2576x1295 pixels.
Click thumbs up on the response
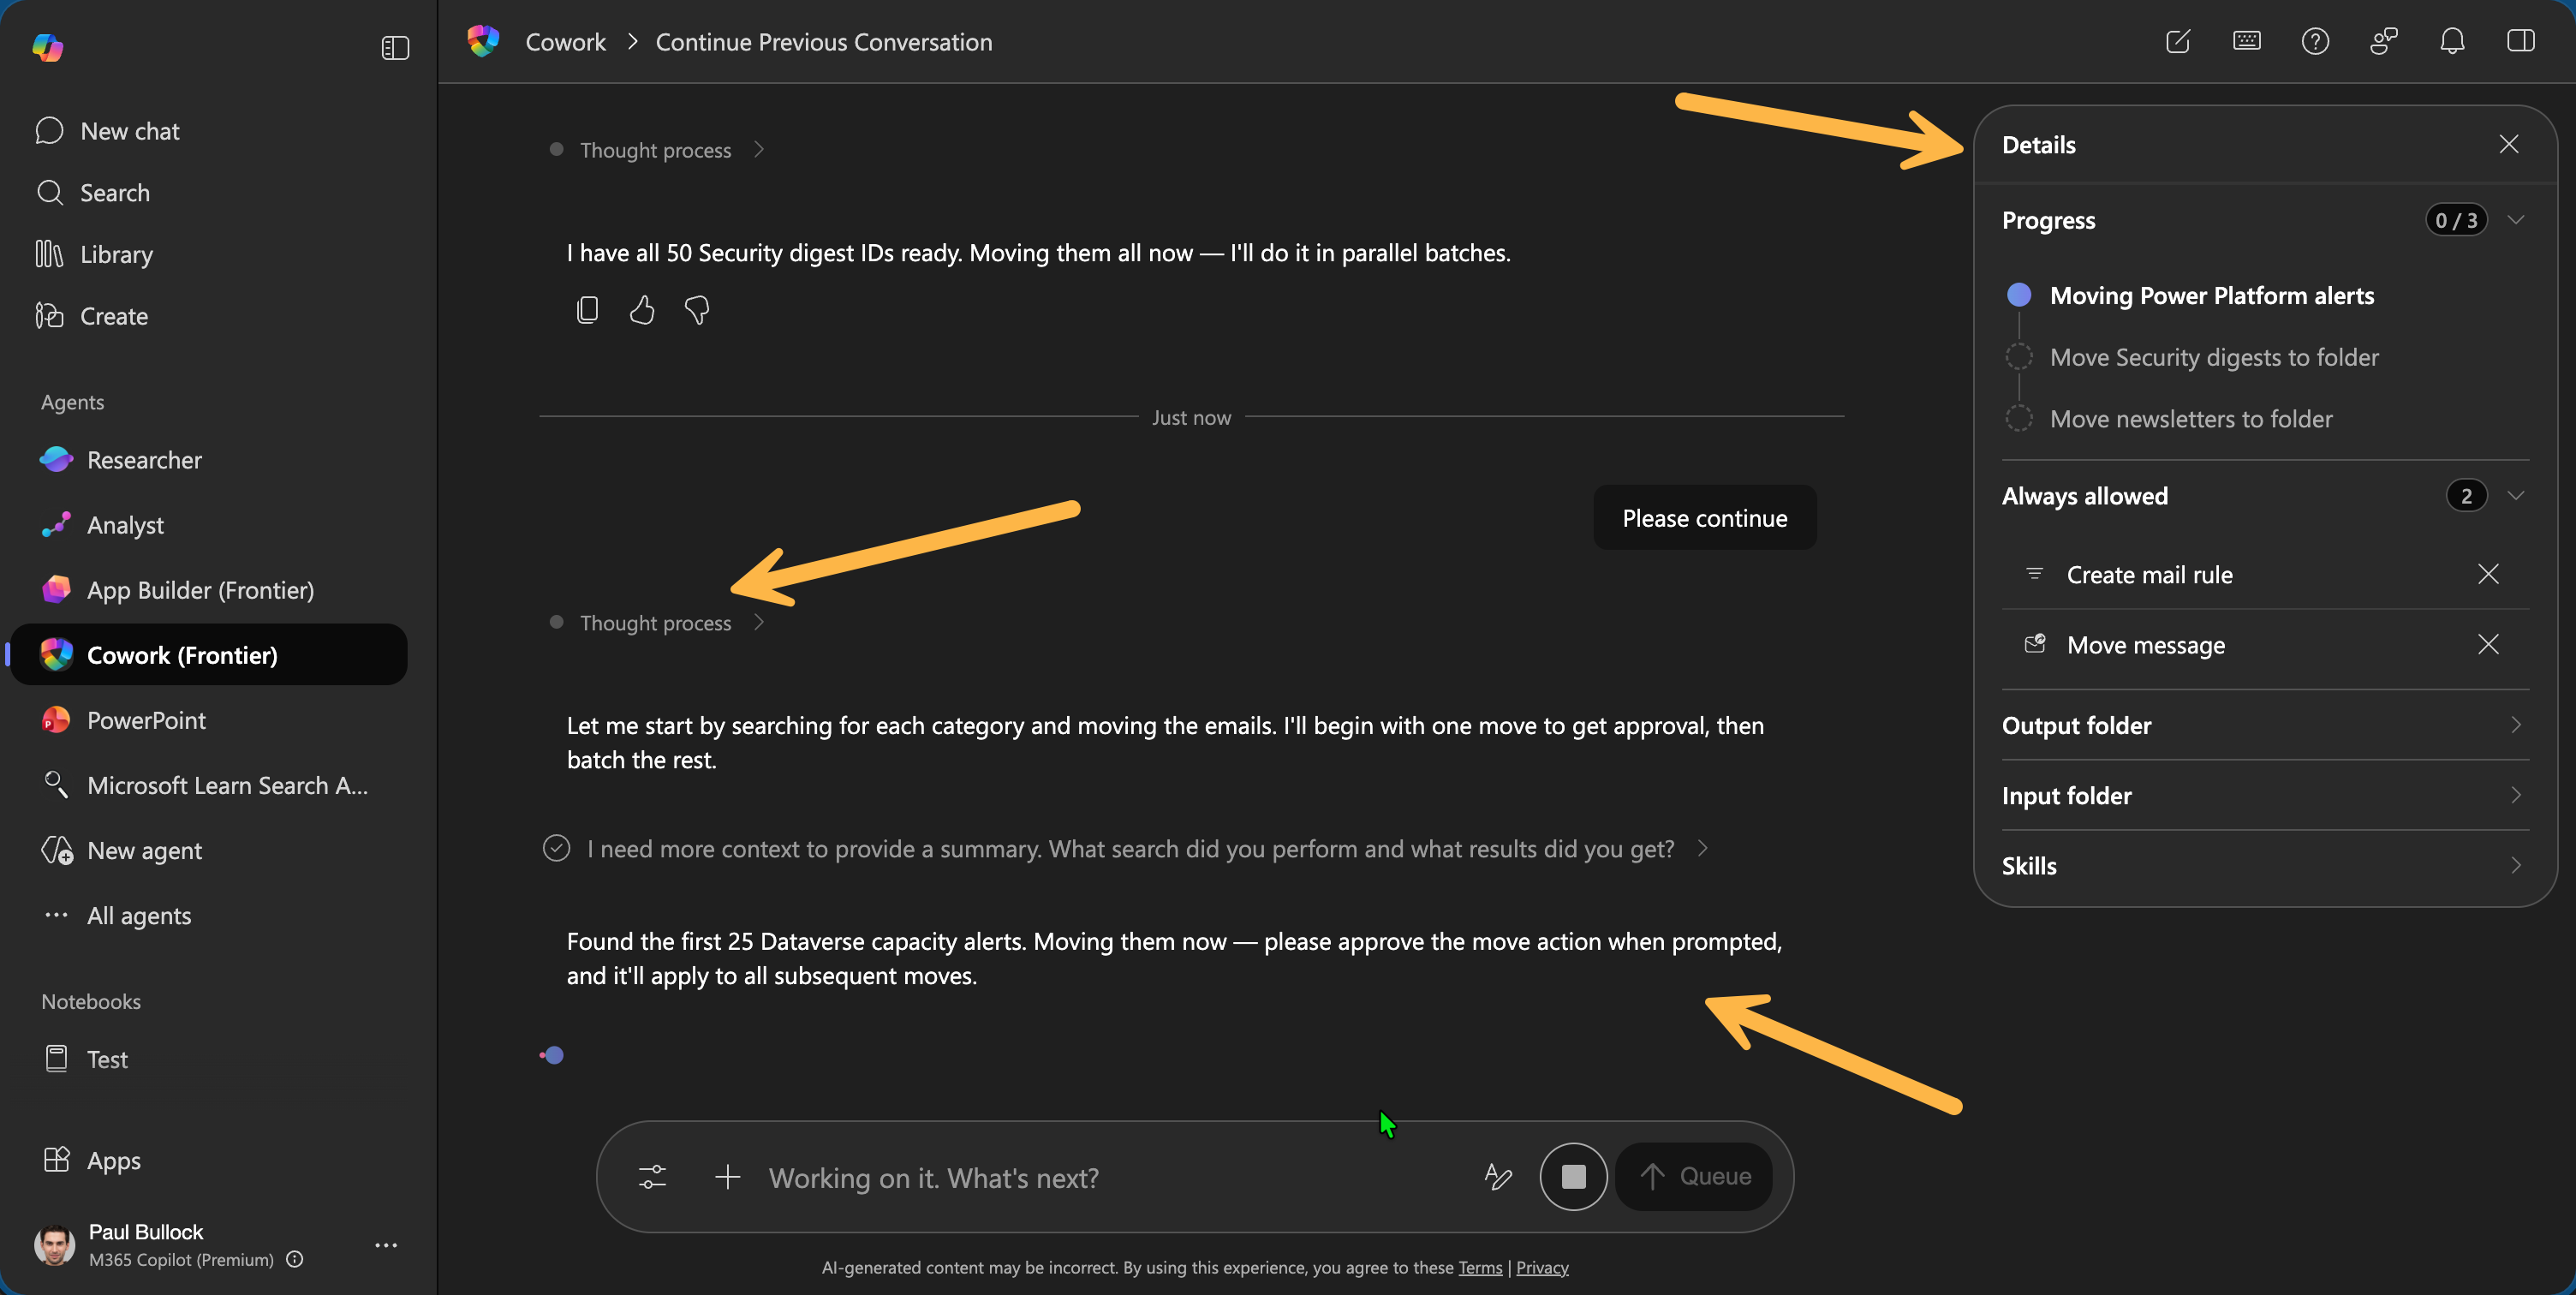pyautogui.click(x=642, y=310)
